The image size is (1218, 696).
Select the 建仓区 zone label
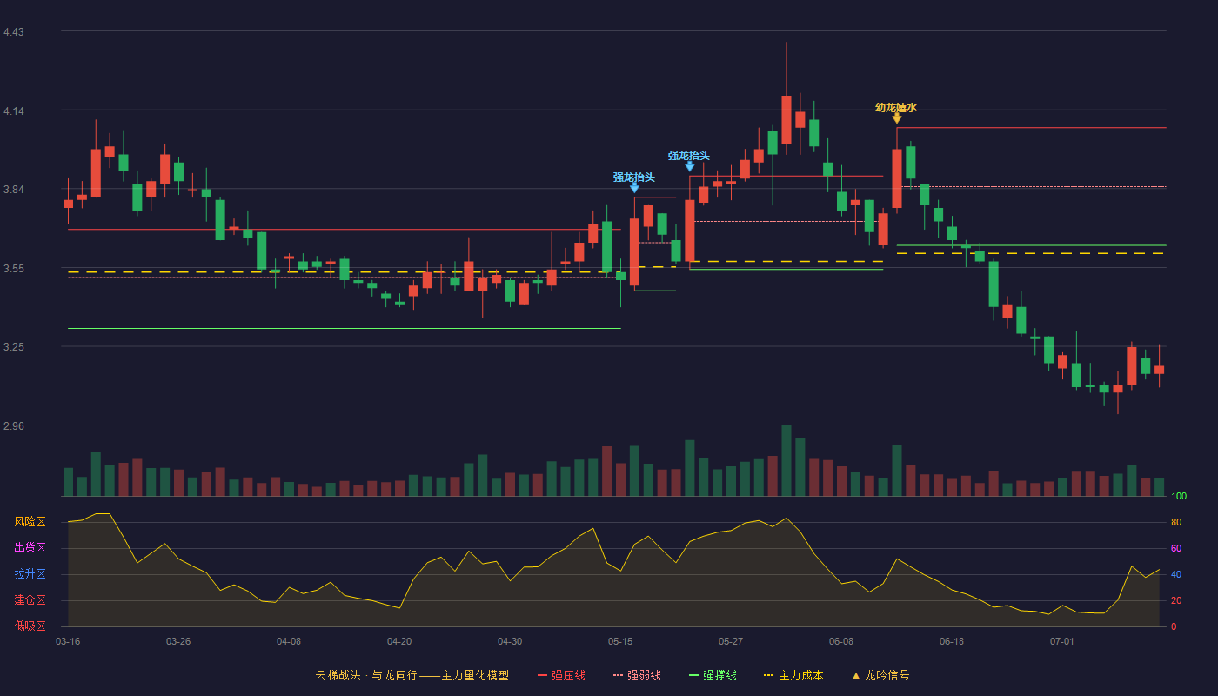point(30,600)
